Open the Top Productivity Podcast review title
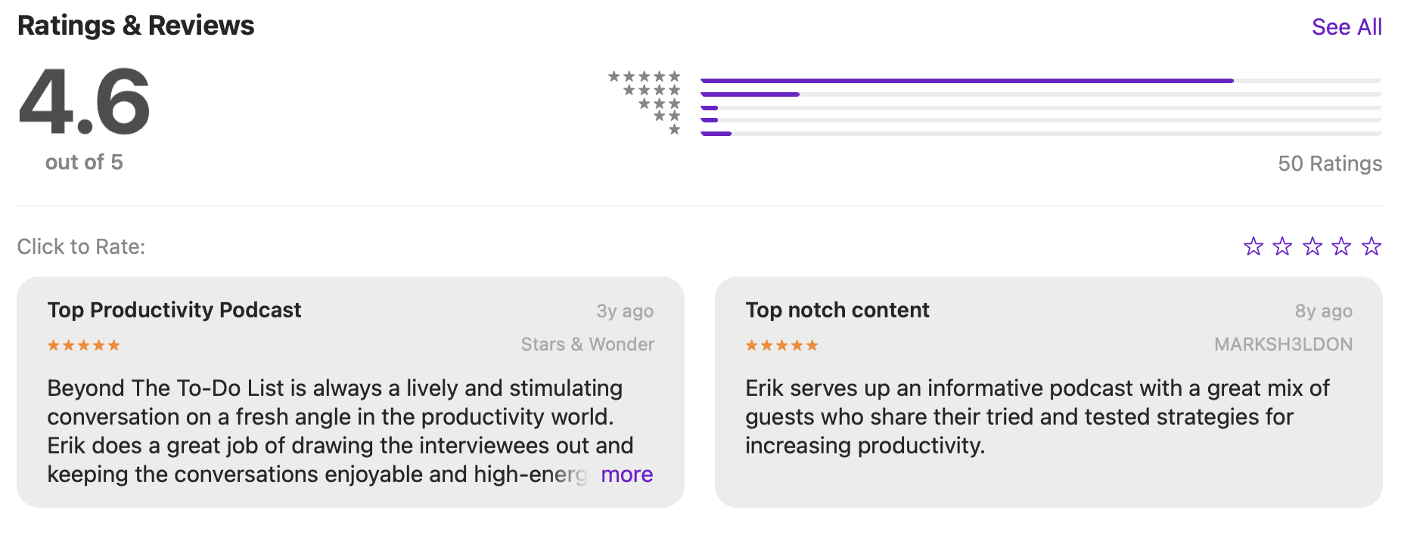1401x538 pixels. tap(174, 310)
